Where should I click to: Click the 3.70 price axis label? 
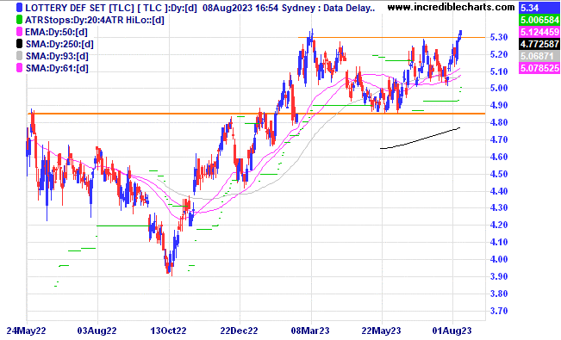pyautogui.click(x=499, y=311)
